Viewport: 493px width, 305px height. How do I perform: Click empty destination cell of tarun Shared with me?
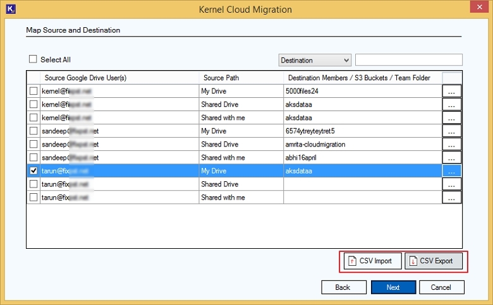(363, 197)
